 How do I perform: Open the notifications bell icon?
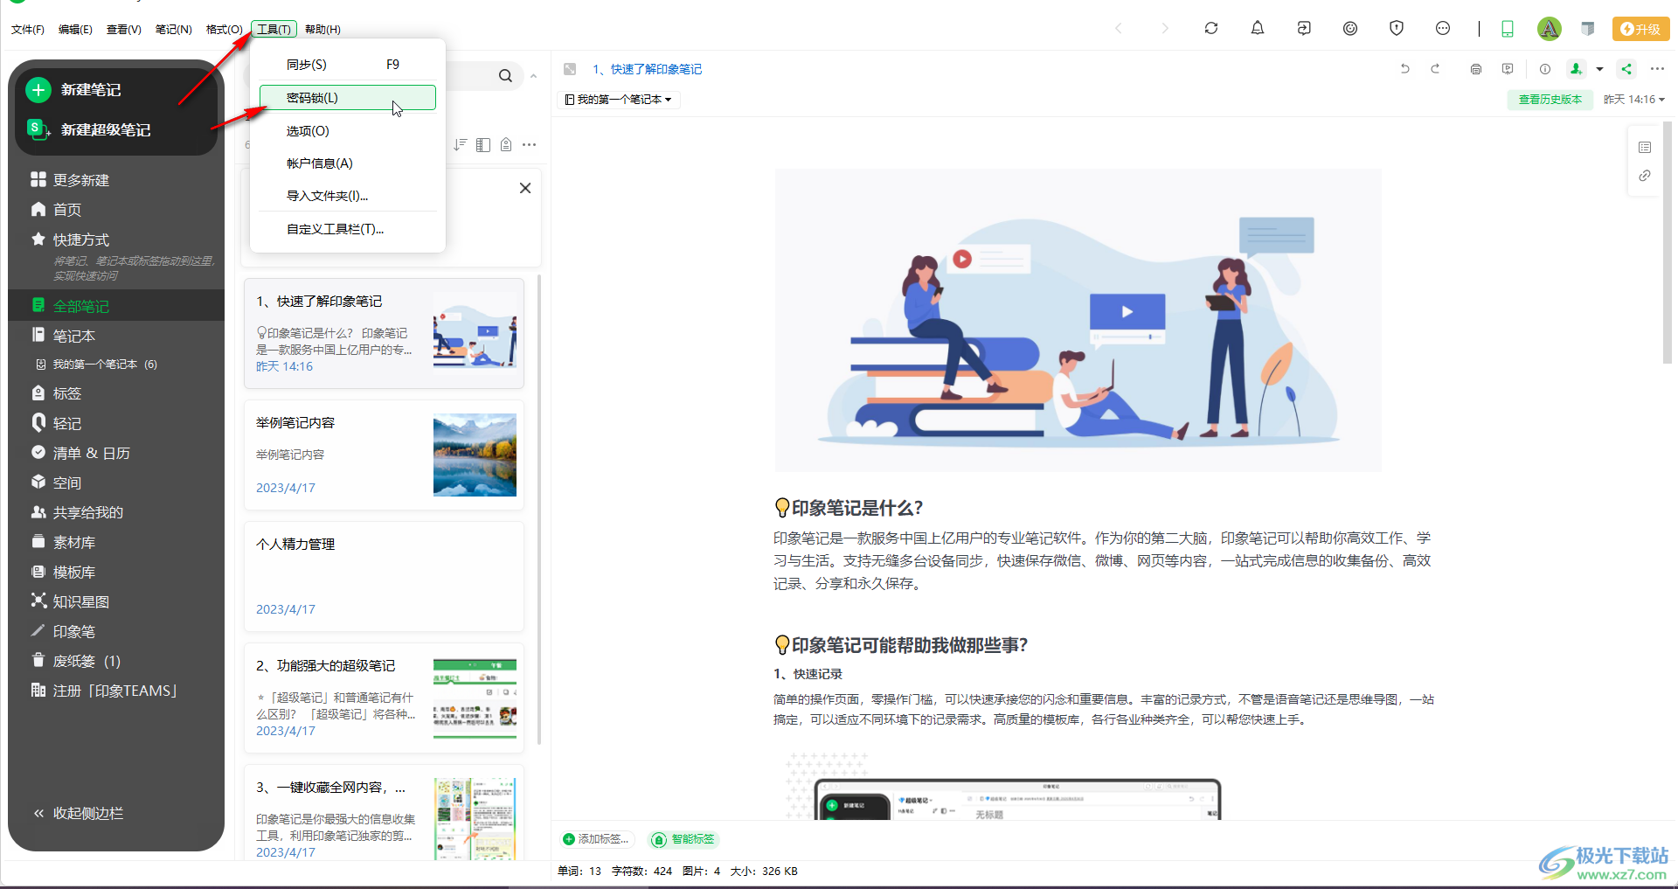(1258, 29)
